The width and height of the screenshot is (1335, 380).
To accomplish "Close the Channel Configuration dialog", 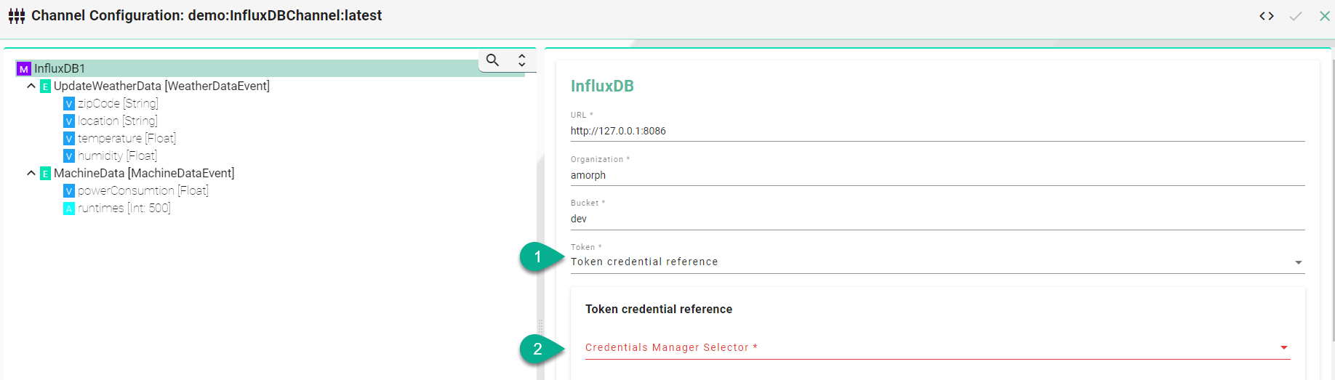I will tap(1325, 16).
